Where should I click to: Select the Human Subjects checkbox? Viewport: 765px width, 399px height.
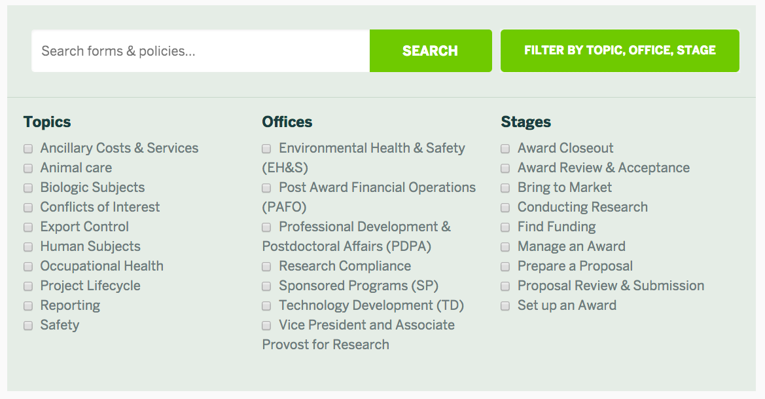pos(28,246)
